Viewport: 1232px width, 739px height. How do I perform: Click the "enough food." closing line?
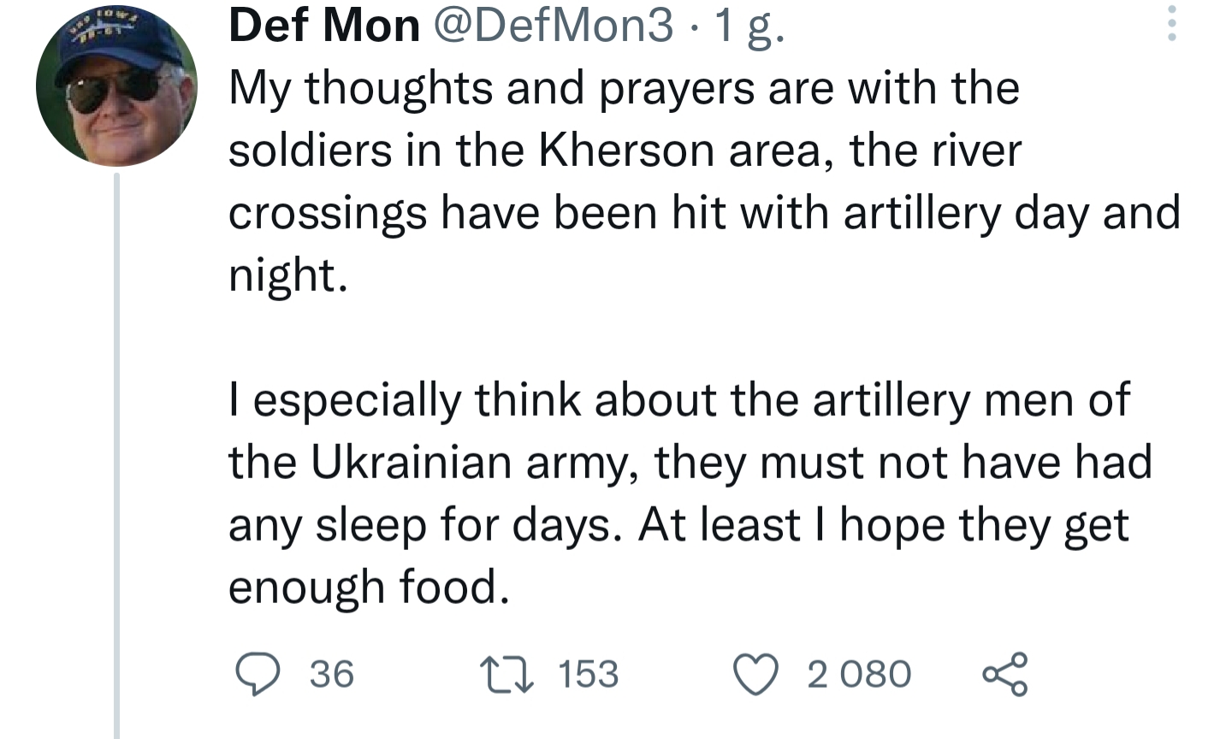(369, 588)
